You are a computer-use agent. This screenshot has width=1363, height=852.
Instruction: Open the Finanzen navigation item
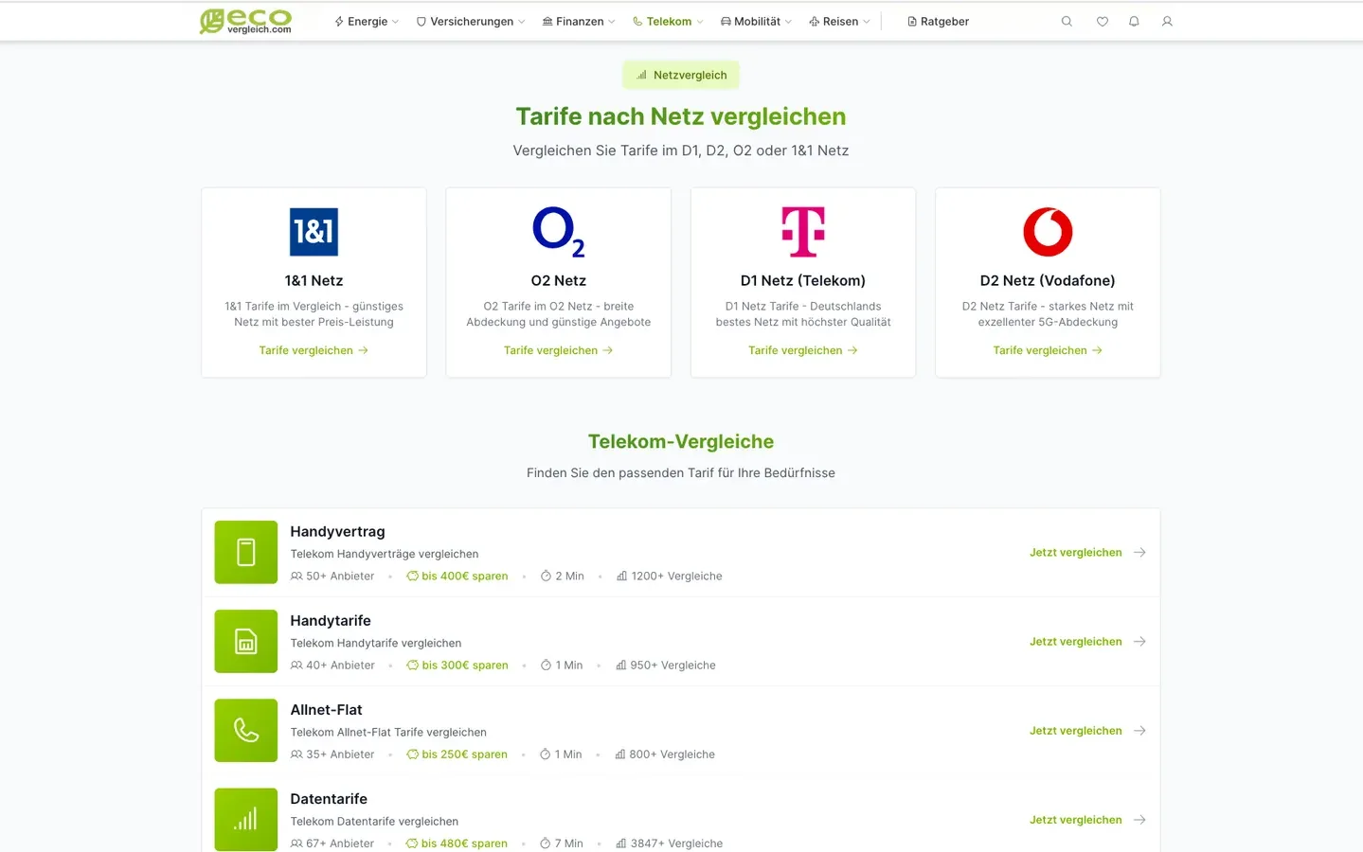[x=579, y=22]
